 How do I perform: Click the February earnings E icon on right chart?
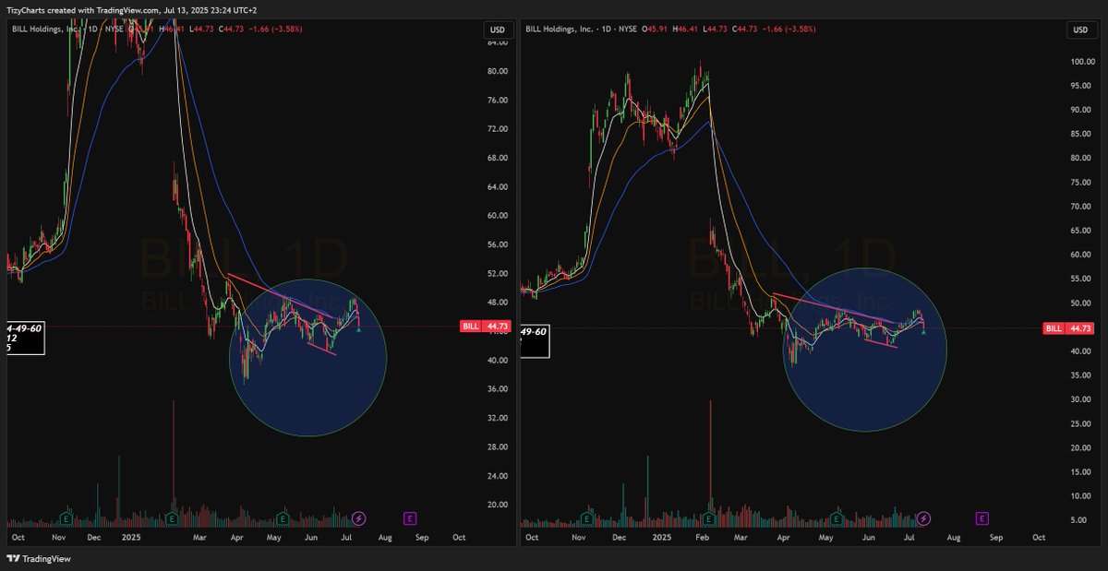710,518
